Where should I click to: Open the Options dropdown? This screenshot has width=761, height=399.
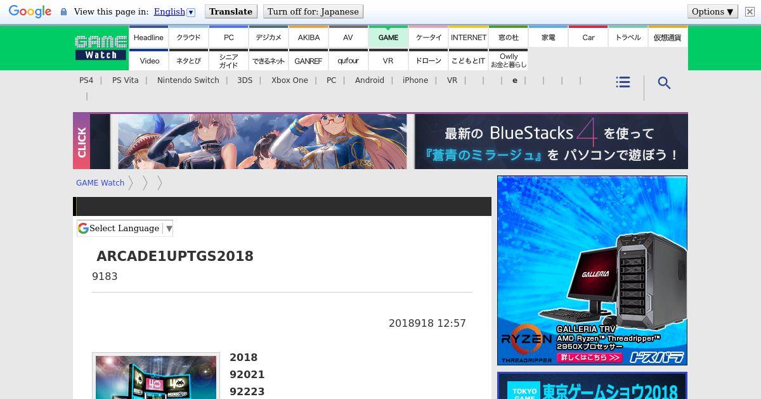click(x=713, y=11)
